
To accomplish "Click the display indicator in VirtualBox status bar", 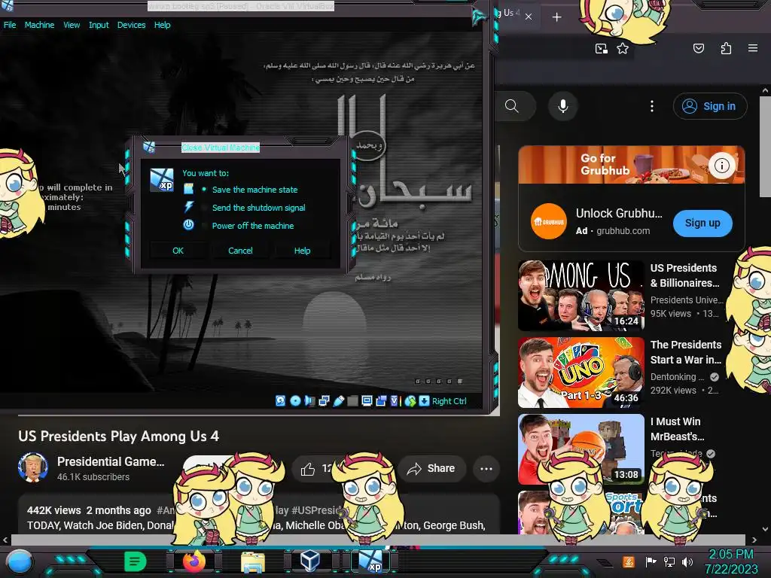I will [x=367, y=401].
